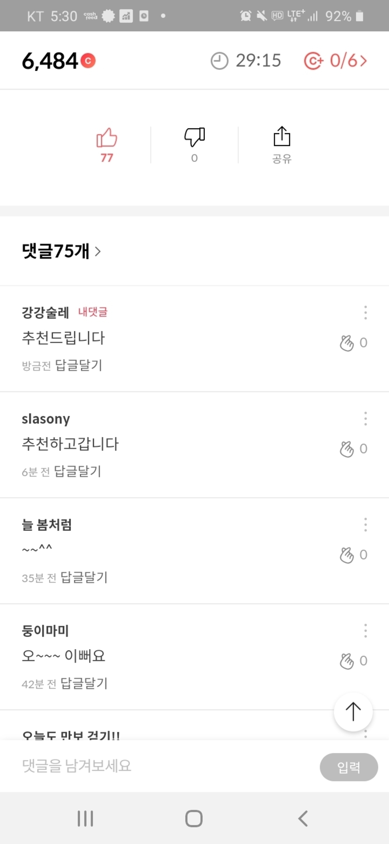Viewport: 389px width, 844px height.
Task: Tap the red cash coin icon beside 6,484
Action: point(88,61)
